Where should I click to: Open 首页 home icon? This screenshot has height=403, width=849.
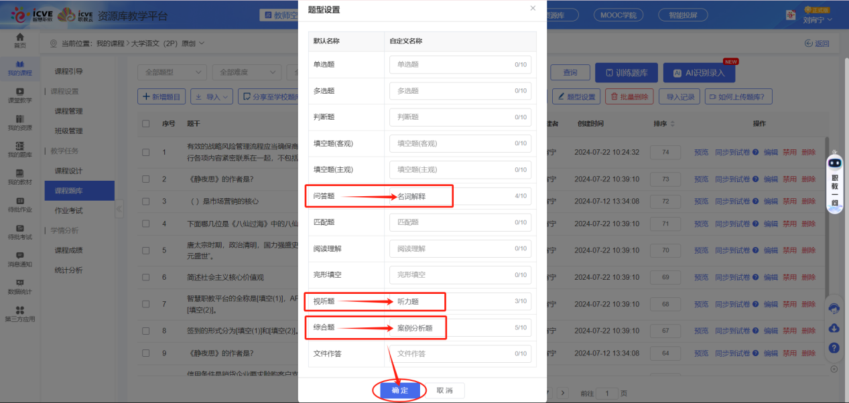coord(20,40)
